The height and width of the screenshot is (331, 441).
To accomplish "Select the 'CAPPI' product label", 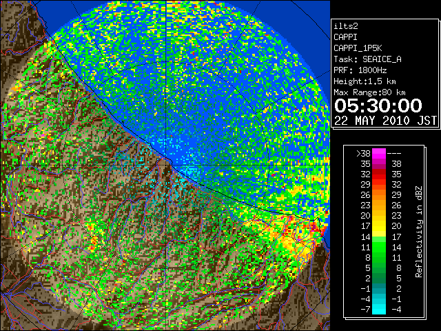I will (345, 37).
